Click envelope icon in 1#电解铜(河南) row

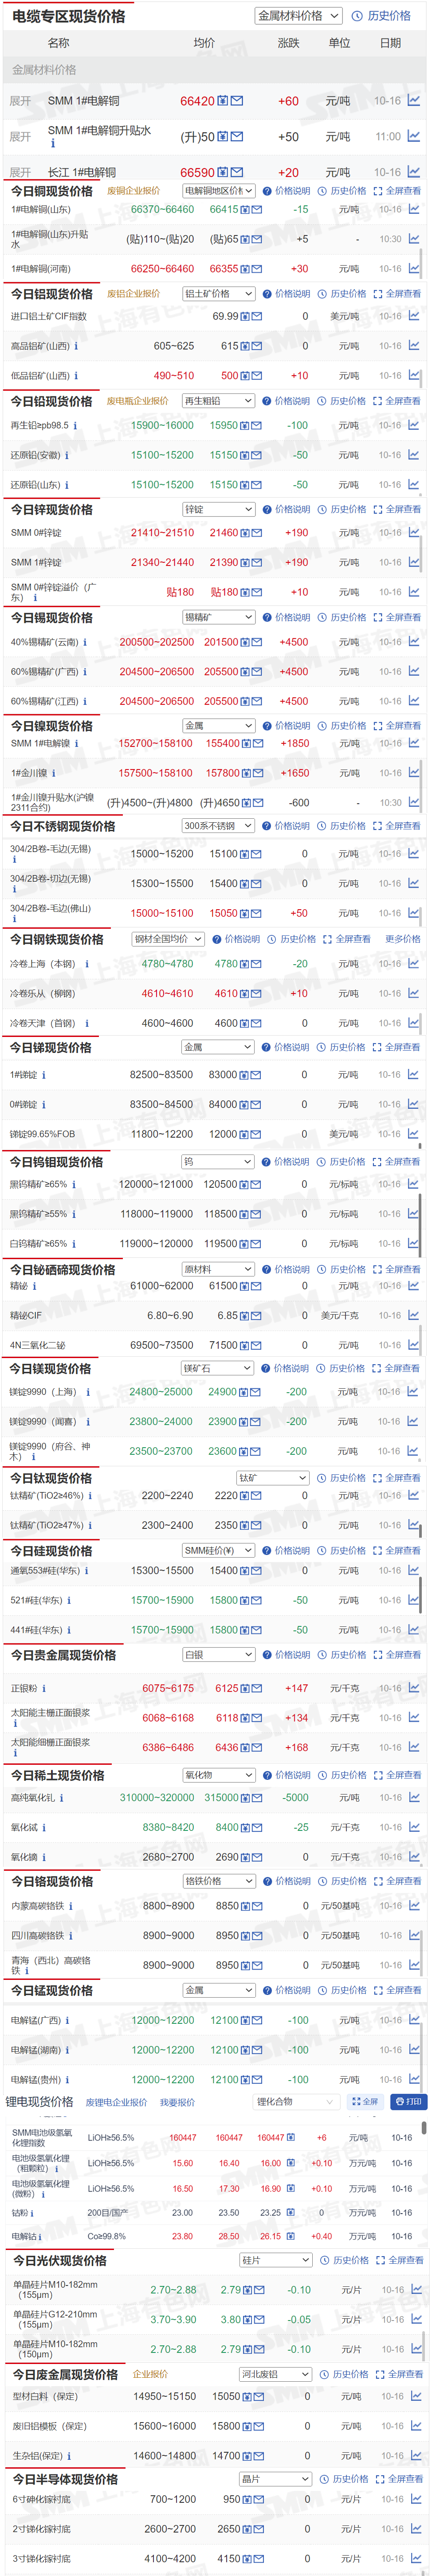click(x=257, y=269)
